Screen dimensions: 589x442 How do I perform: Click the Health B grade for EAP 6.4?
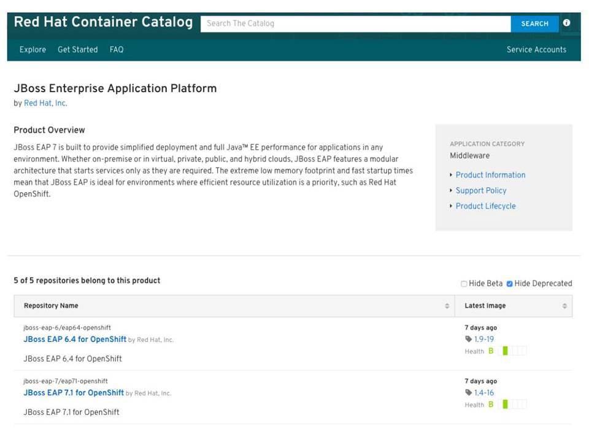click(x=491, y=351)
